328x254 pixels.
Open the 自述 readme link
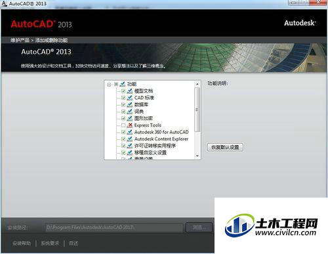click(73, 243)
